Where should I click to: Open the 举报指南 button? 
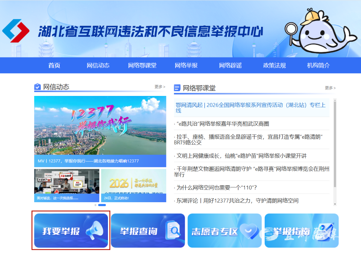point(302,230)
